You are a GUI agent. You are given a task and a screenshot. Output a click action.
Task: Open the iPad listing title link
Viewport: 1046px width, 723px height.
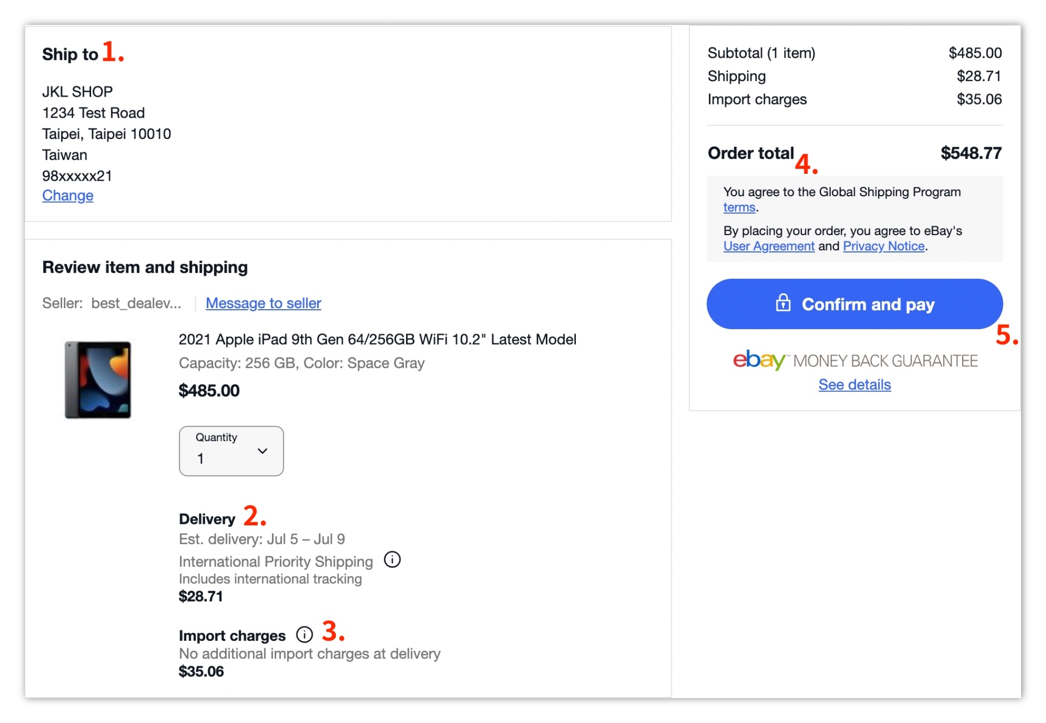coord(377,339)
